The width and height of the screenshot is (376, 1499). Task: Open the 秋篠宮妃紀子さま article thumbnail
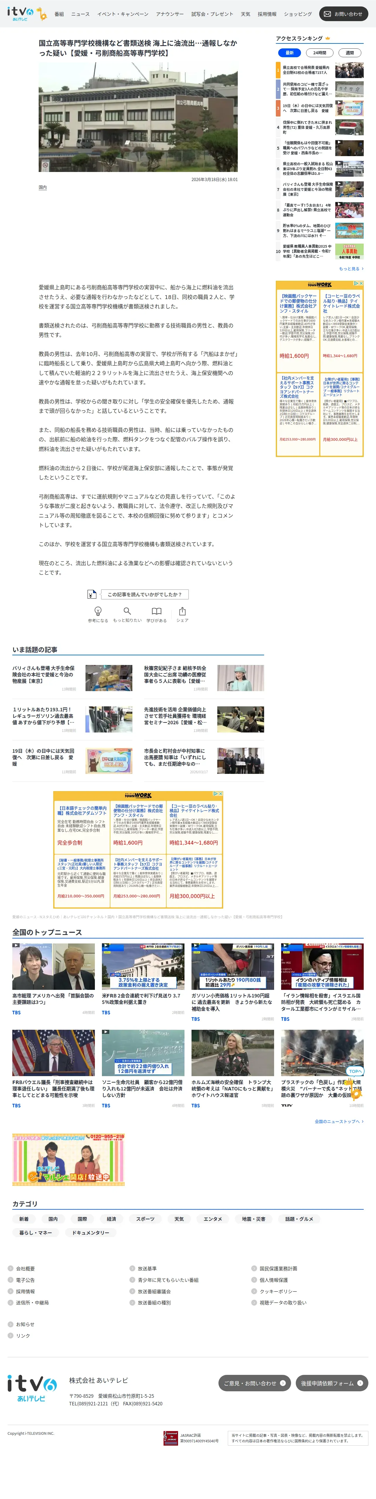240,677
